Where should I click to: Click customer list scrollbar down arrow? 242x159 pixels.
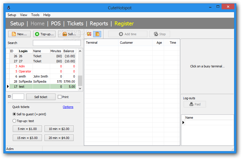80,88
